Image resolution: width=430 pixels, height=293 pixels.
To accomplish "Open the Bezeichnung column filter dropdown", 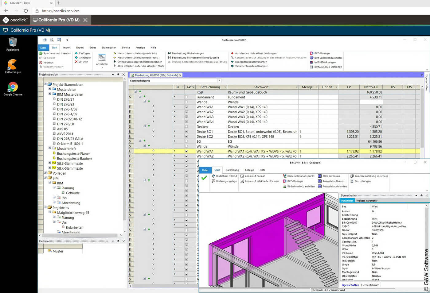I will coord(225,87).
